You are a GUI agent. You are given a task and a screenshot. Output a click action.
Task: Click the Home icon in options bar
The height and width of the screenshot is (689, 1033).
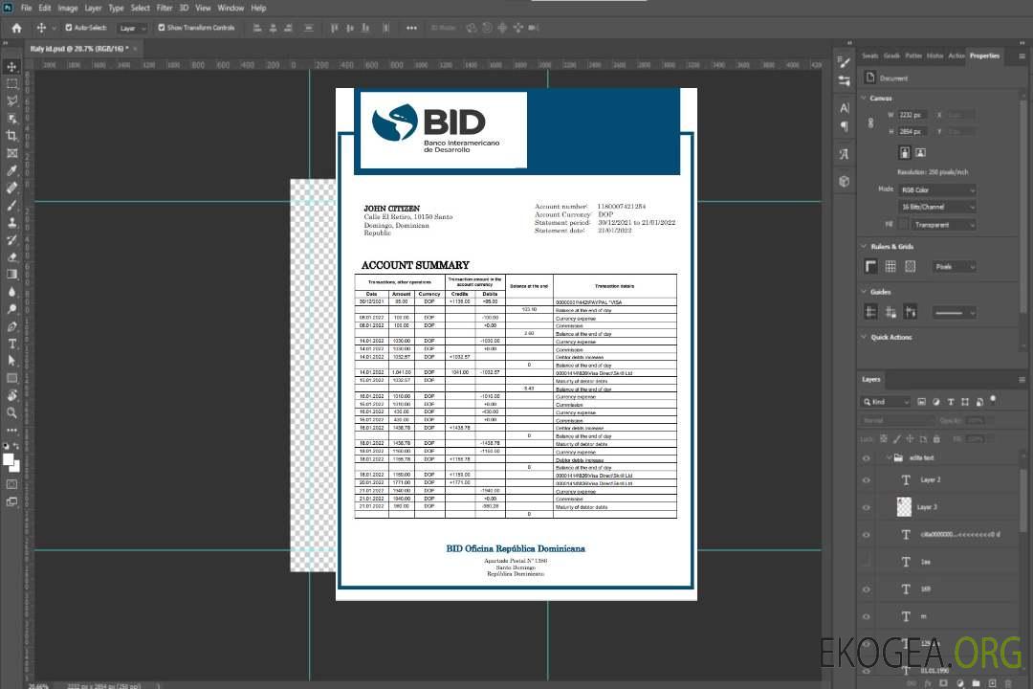16,28
